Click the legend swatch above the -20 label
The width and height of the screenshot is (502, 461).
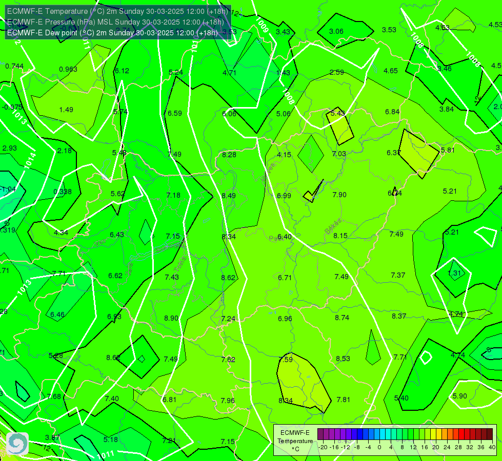pos(320,434)
